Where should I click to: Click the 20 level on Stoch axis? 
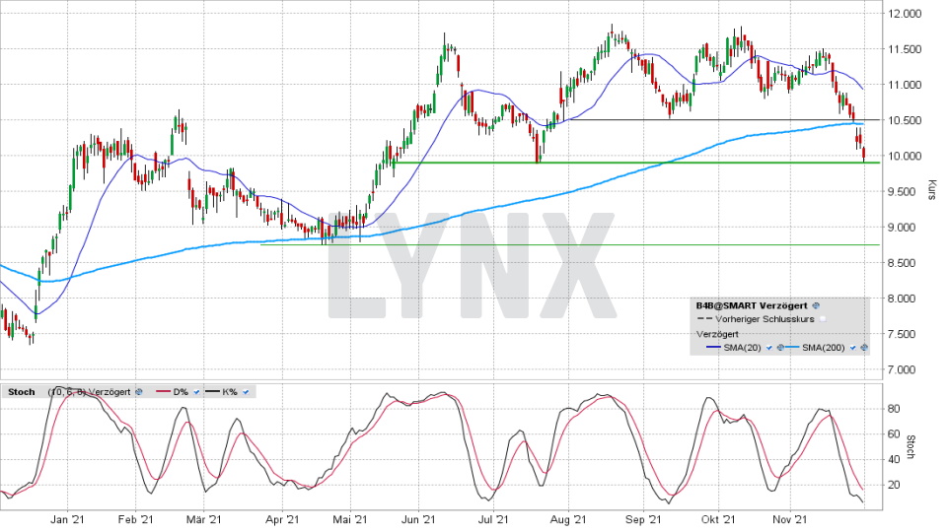894,485
